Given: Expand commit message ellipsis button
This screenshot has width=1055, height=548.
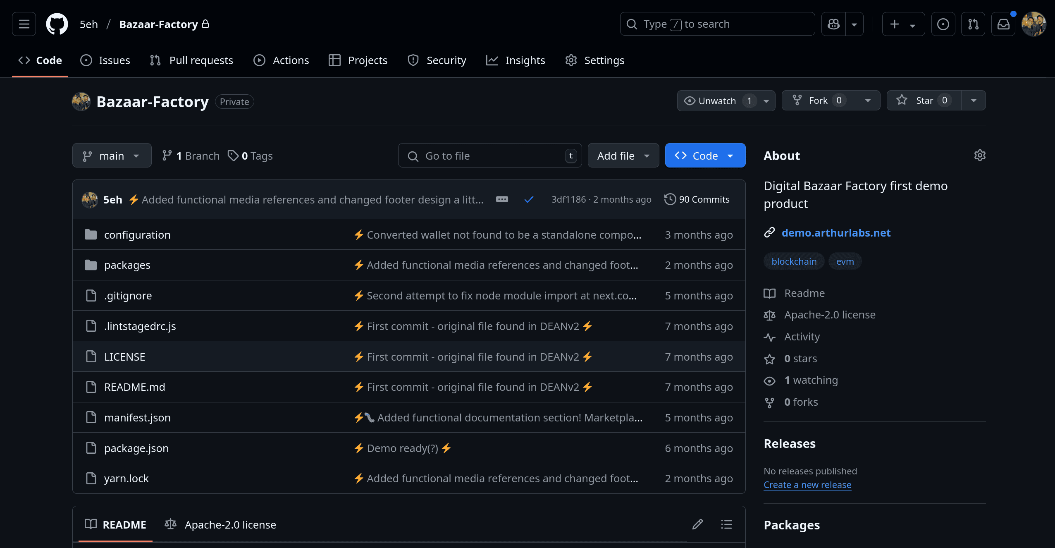Looking at the screenshot, I should click(x=502, y=199).
